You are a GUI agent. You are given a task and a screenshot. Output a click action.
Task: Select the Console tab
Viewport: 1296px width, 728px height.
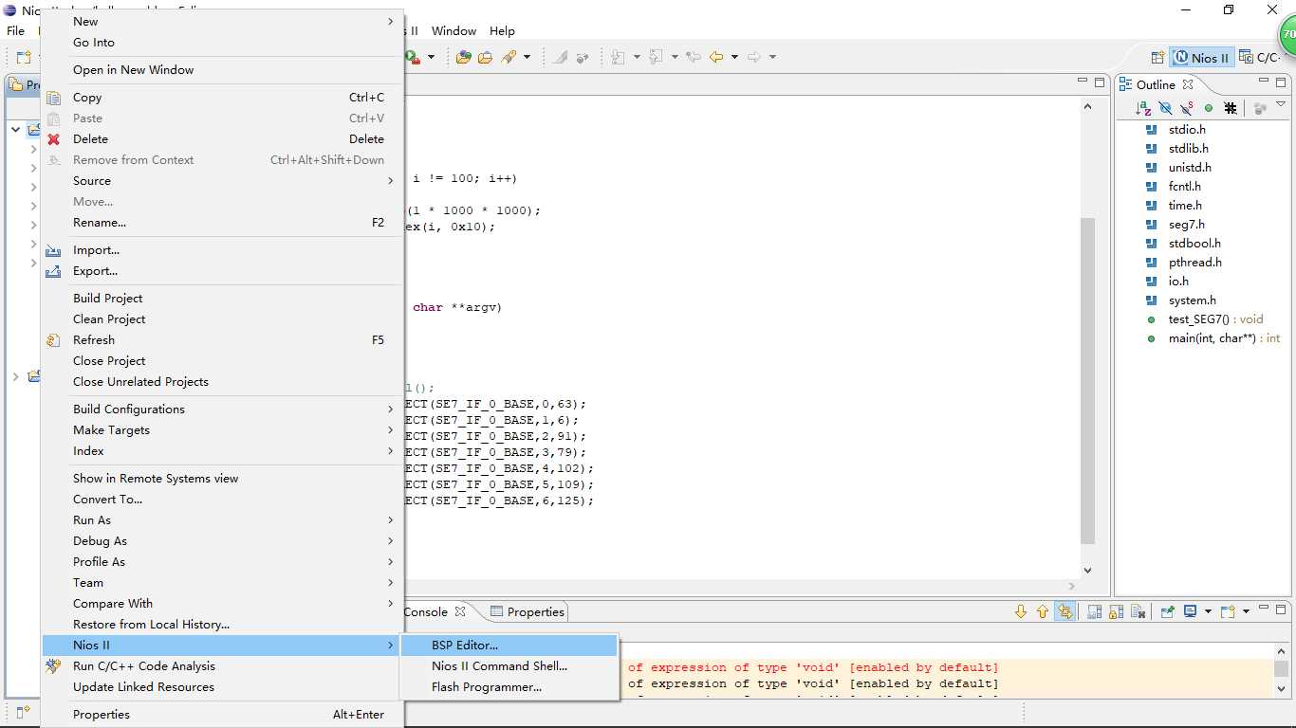tap(435, 611)
